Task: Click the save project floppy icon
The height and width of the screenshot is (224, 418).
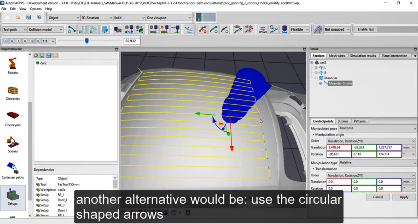Action: 28,17
